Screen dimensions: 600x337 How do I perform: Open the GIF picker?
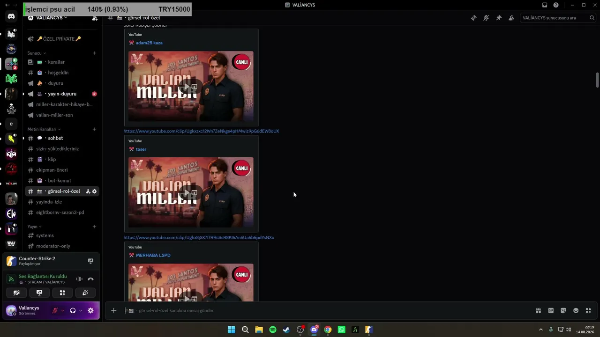(x=551, y=310)
